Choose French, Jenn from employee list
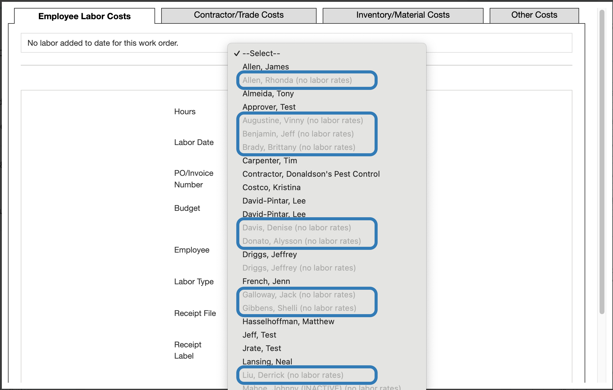This screenshot has width=613, height=390. [x=266, y=281]
